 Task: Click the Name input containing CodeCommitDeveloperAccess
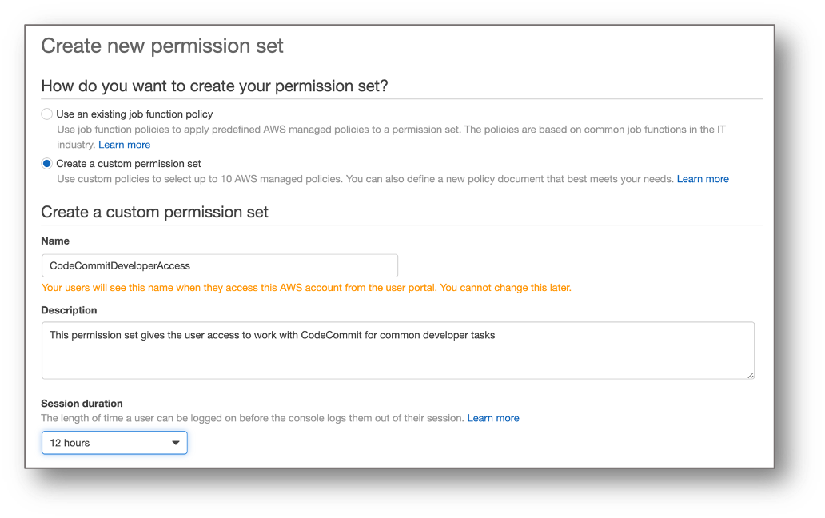(219, 265)
